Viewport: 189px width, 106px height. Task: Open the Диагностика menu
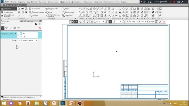point(76,2)
